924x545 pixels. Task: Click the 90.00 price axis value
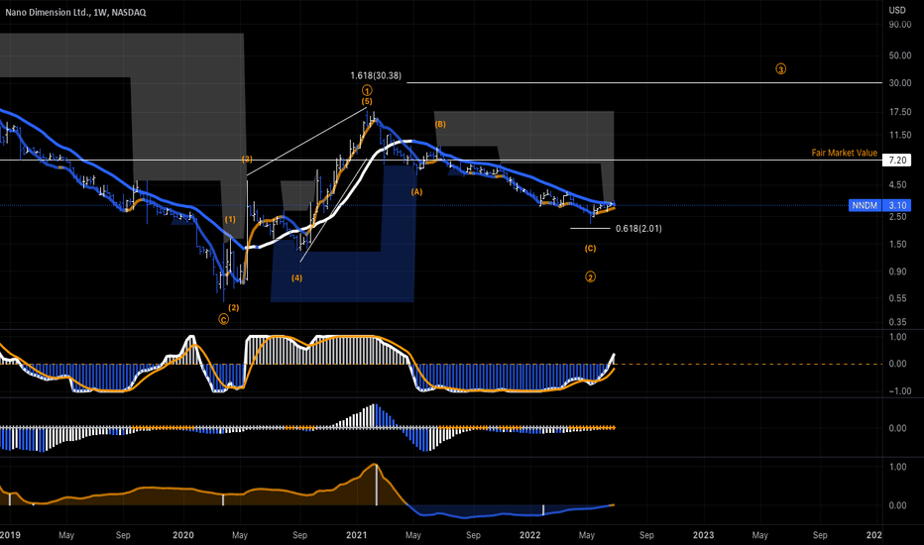(900, 24)
